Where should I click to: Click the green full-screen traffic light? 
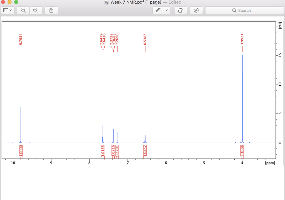pos(16,2)
